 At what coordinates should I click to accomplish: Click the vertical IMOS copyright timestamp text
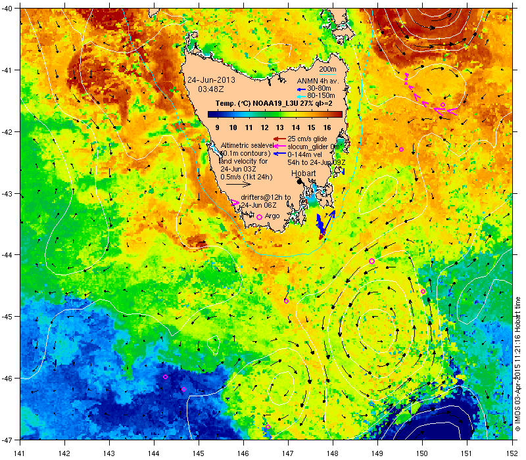click(x=517, y=365)
